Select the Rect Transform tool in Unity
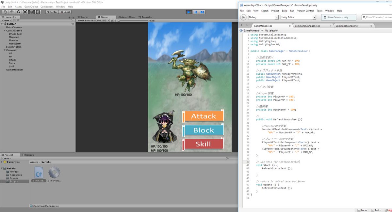 pyautogui.click(x=31, y=12)
